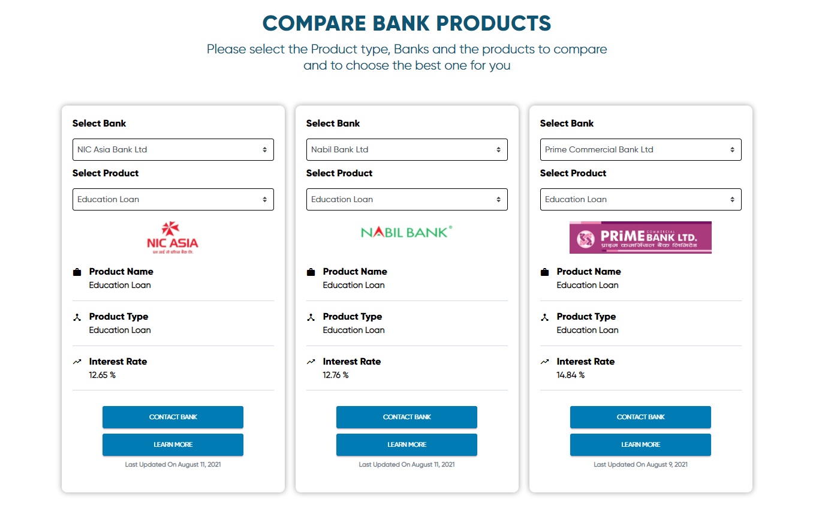Click the Prime Commercial Bank logo
This screenshot has height=520, width=825.
pyautogui.click(x=640, y=238)
